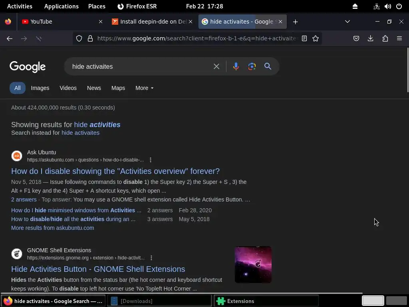The width and height of the screenshot is (409, 307).
Task: Click the GNOME Shell Extensions site favicon
Action: pos(17,254)
